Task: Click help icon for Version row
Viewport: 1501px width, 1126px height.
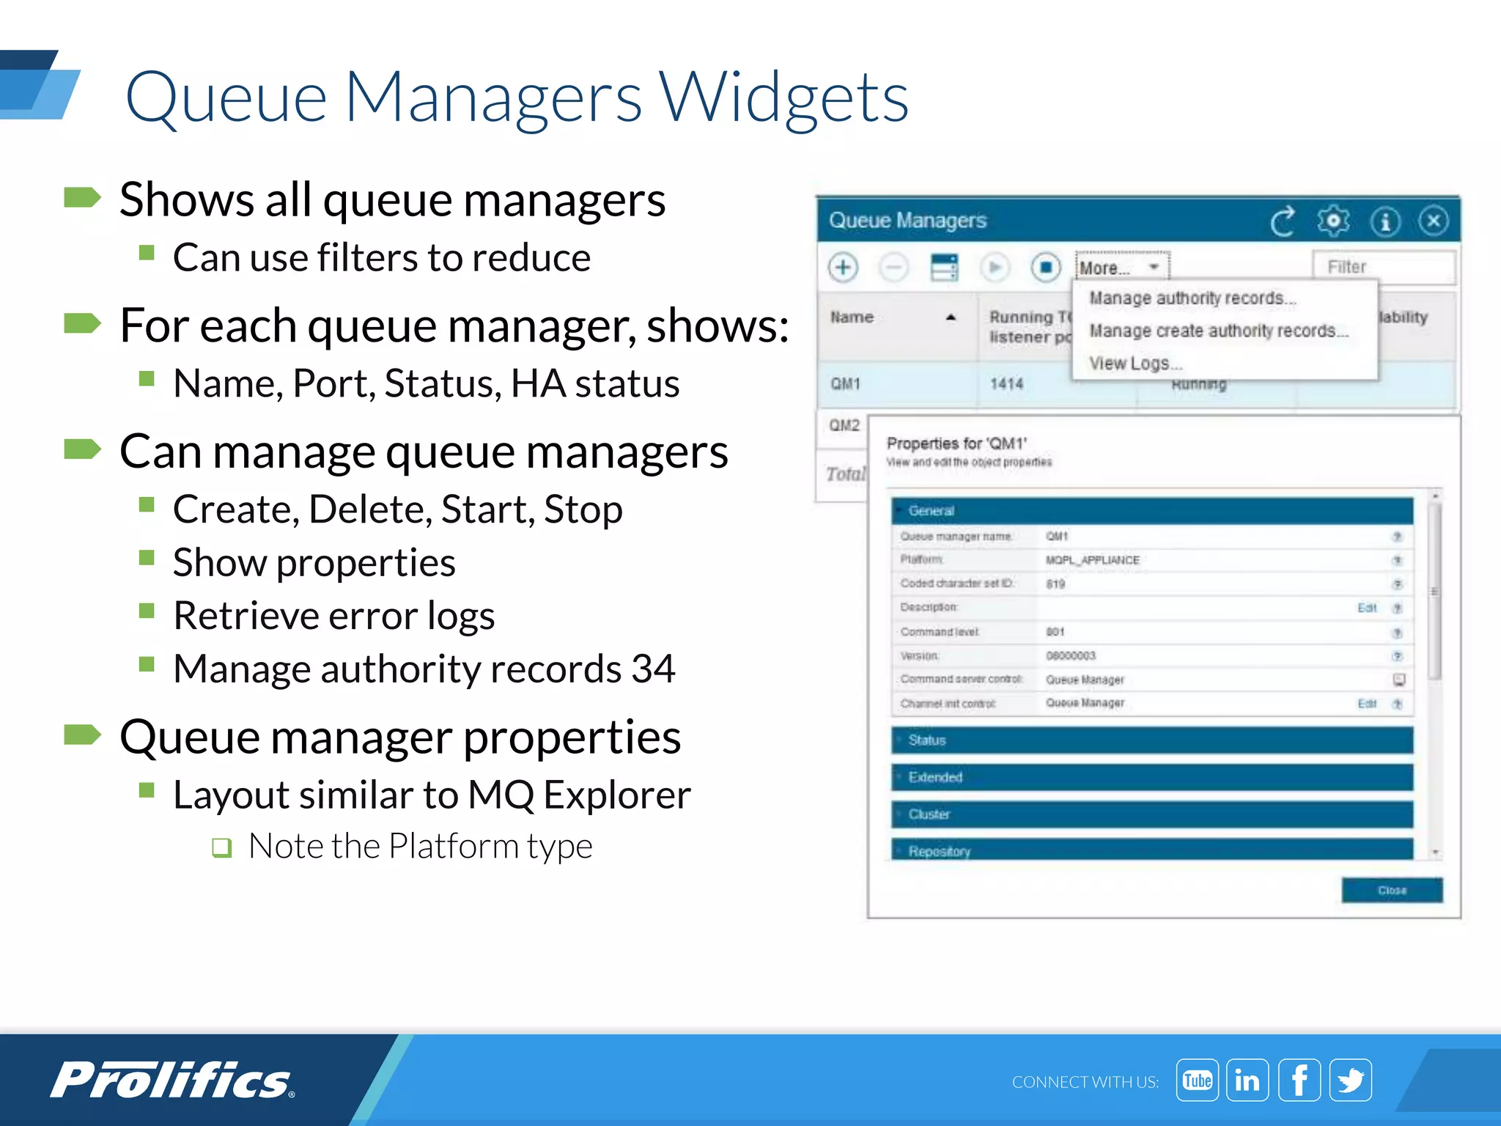Action: coord(1397,655)
